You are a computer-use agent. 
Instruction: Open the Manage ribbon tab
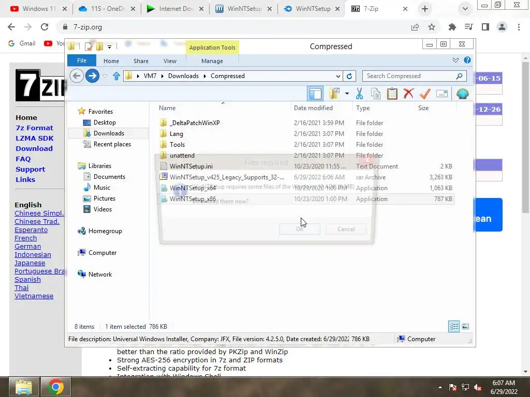(212, 61)
